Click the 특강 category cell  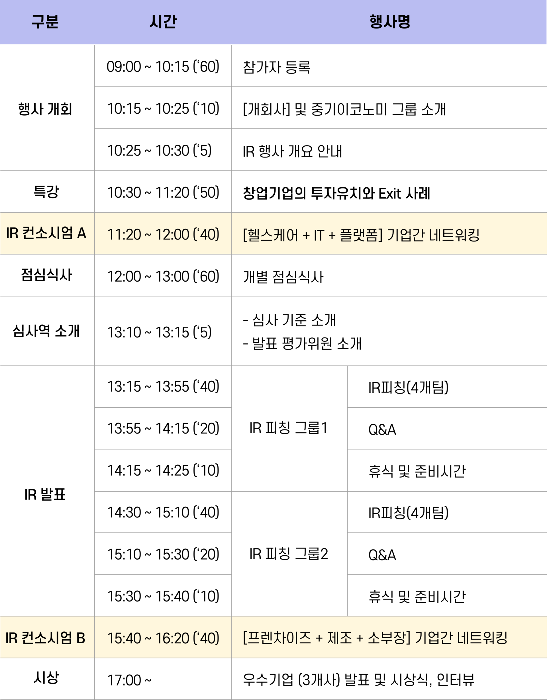coord(46,192)
